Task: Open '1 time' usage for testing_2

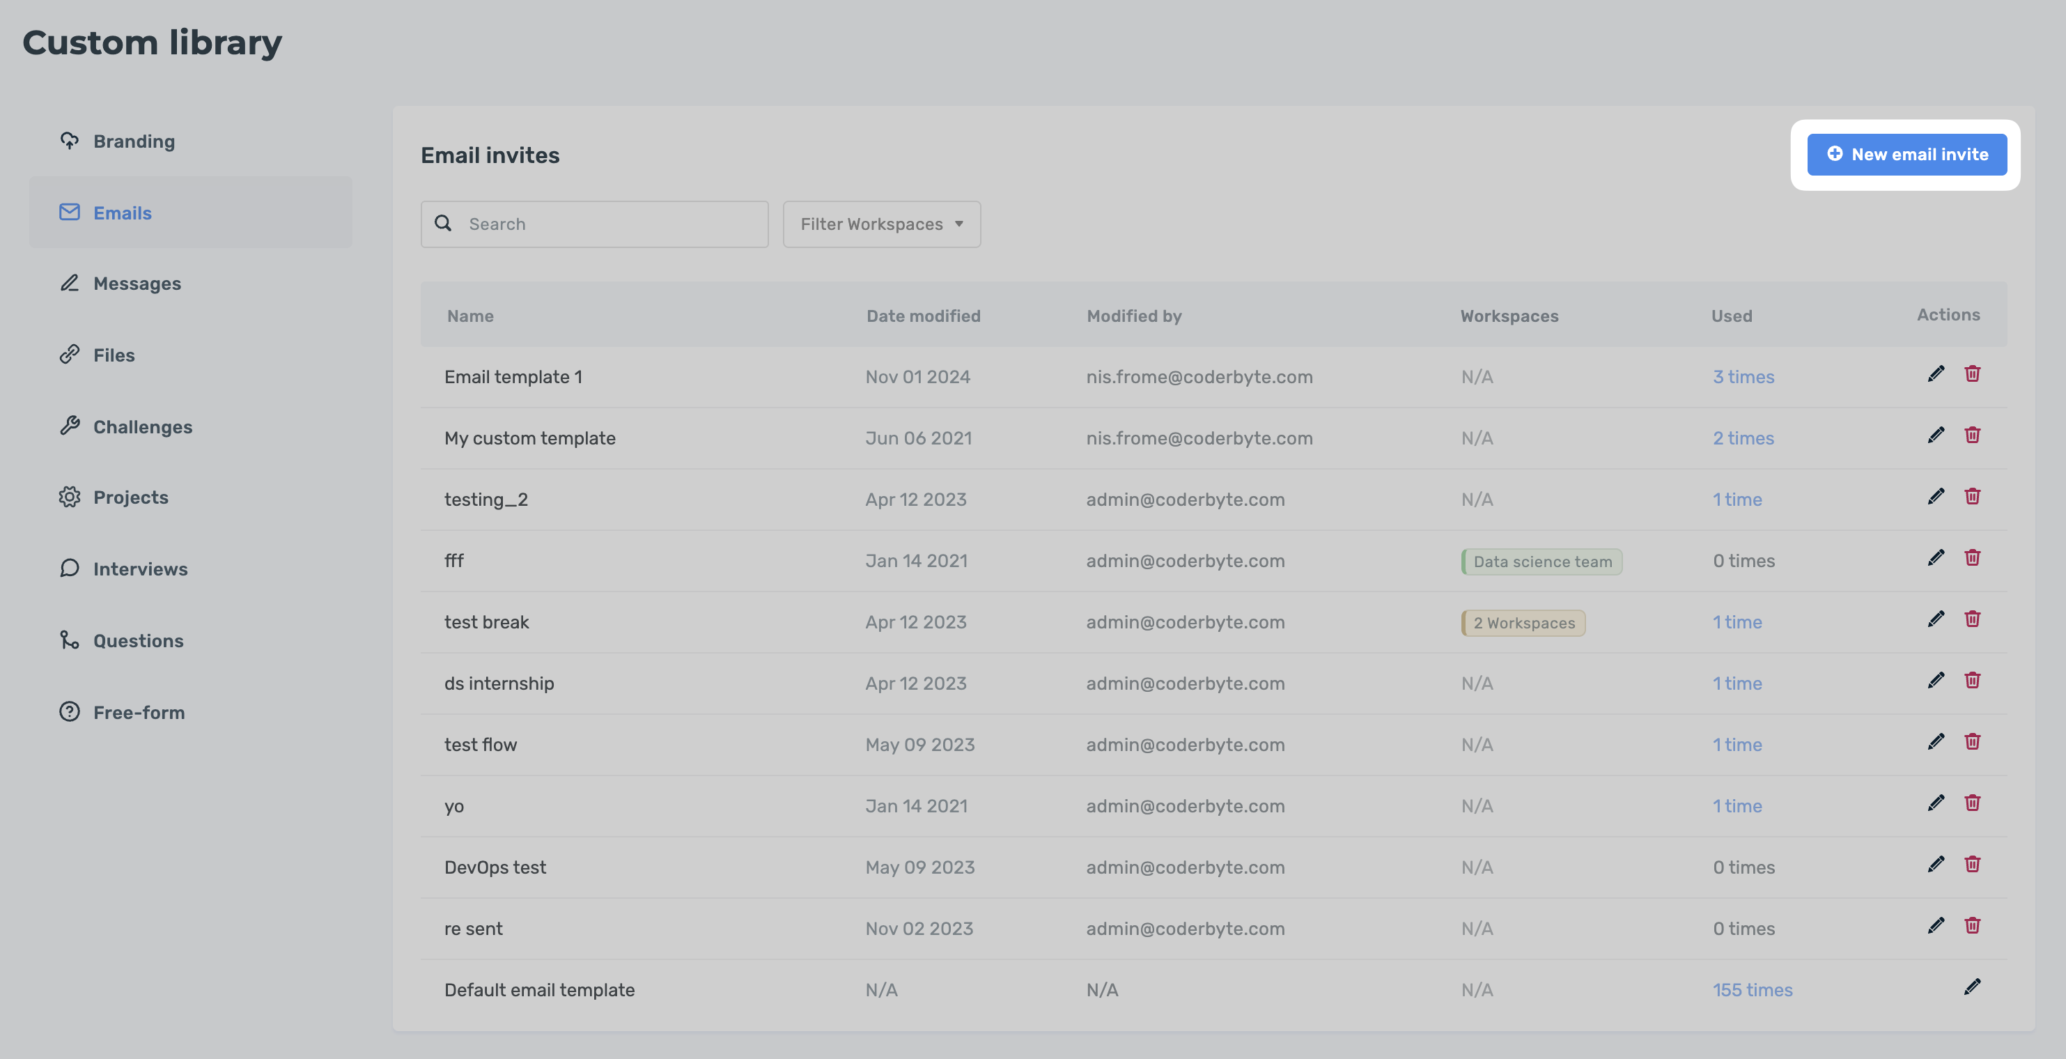Action: click(x=1737, y=499)
